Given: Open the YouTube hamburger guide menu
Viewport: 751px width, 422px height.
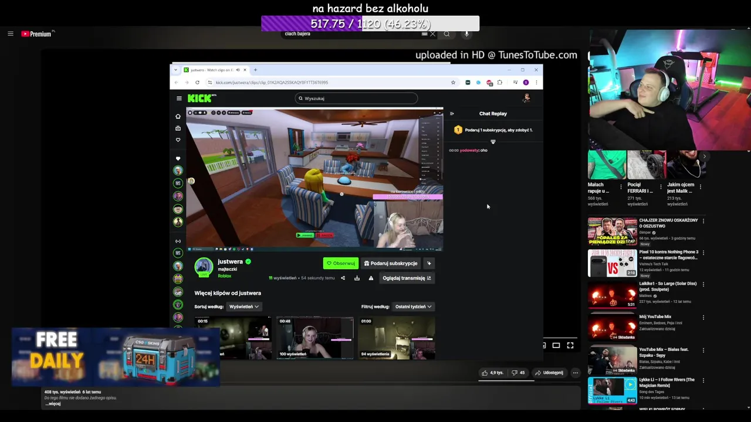Looking at the screenshot, I should (x=10, y=34).
